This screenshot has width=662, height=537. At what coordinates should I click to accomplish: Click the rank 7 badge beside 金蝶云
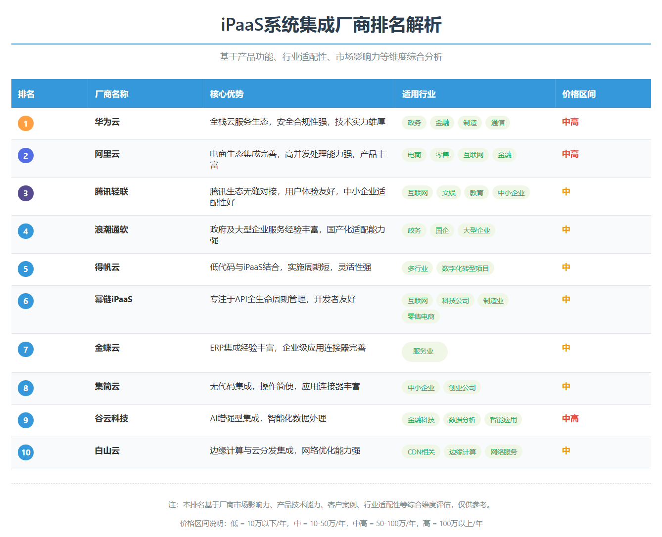(x=26, y=349)
